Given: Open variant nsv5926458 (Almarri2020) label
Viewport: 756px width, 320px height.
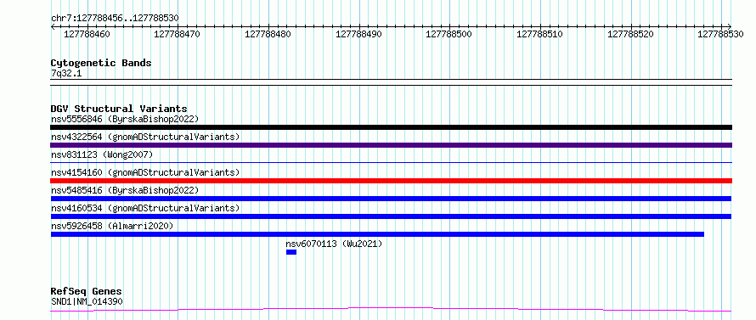Looking at the screenshot, I should [112, 226].
